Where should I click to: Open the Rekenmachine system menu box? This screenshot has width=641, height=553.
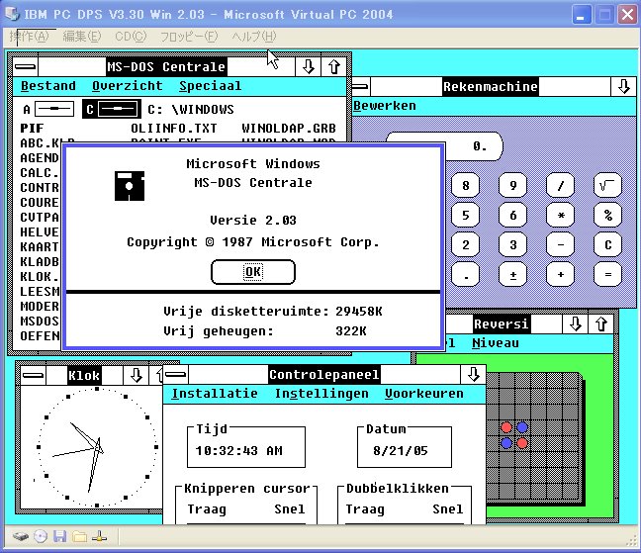tap(360, 86)
